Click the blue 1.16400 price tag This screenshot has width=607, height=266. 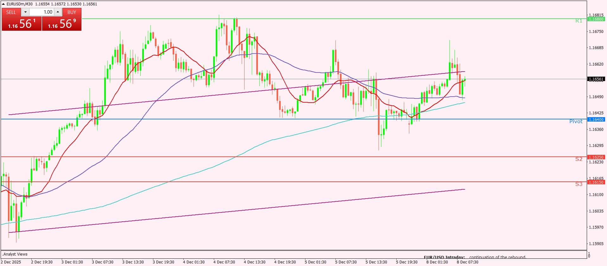(596, 119)
